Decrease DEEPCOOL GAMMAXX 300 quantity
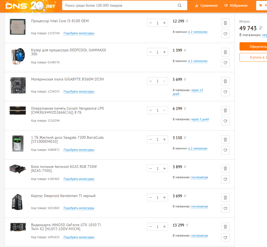Image resolution: width=267 pixels, height=247 pixels. [x=150, y=52]
